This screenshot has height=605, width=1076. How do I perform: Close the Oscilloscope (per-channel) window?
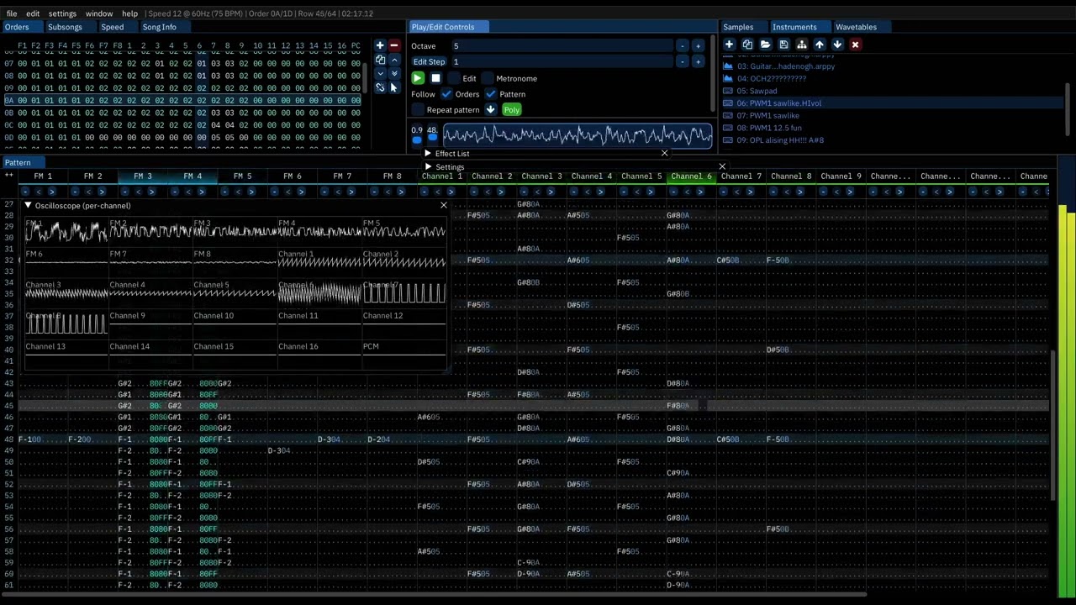coord(444,205)
